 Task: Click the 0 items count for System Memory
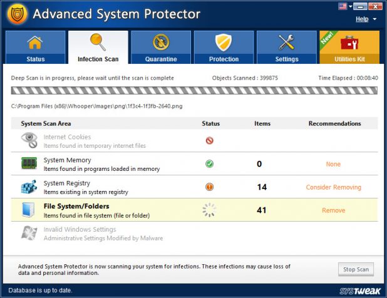tap(259, 164)
